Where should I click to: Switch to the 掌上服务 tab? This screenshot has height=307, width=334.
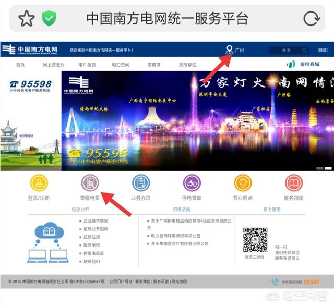[x=272, y=210]
